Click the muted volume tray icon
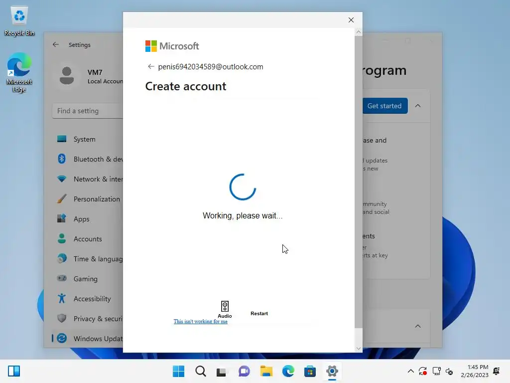 [449, 371]
